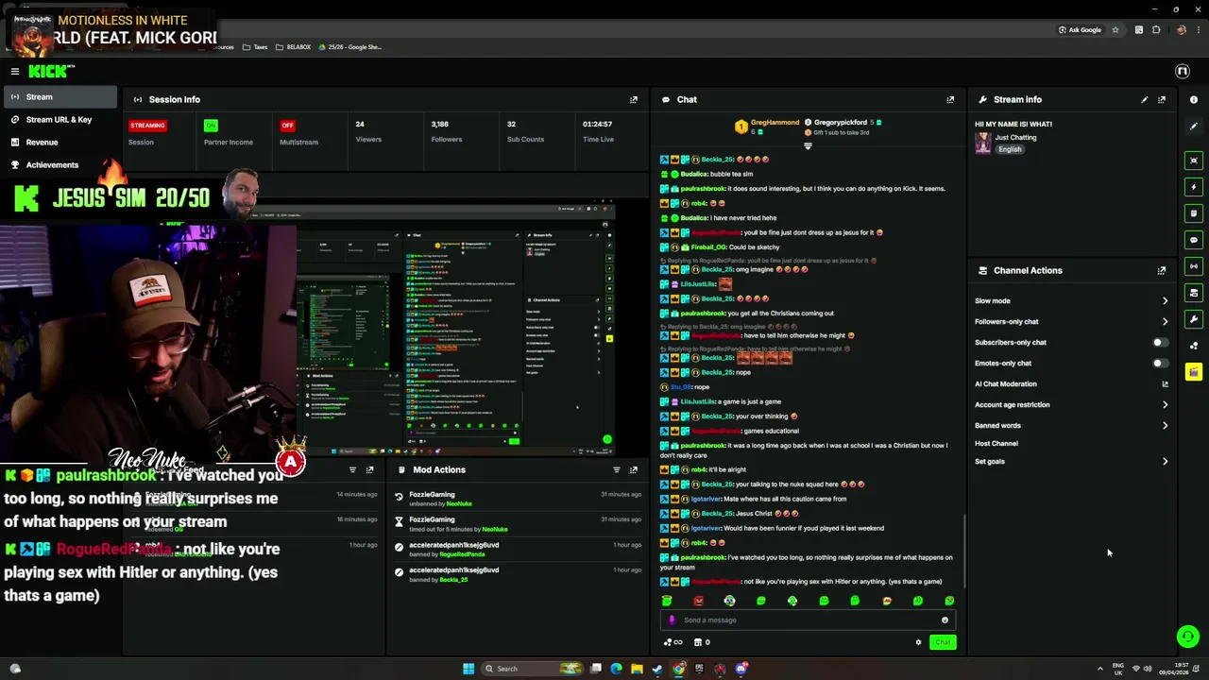Screen dimensions: 1209x680
Task: Click the pause icon at top right
Action: click(1182, 71)
